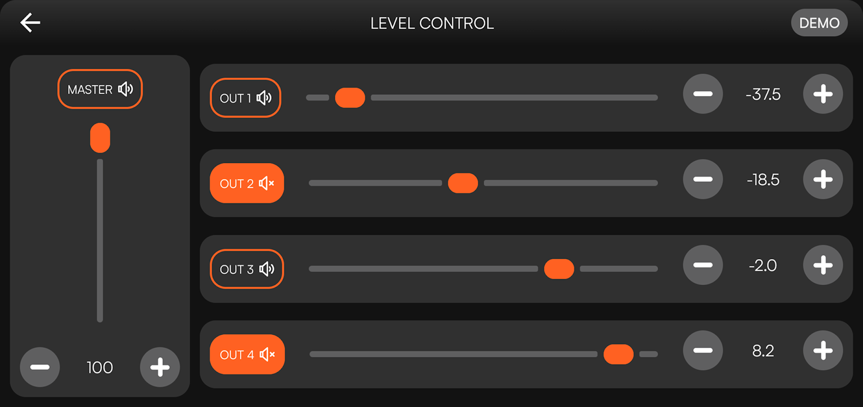Decrease OUT 1 level with minus button

703,94
